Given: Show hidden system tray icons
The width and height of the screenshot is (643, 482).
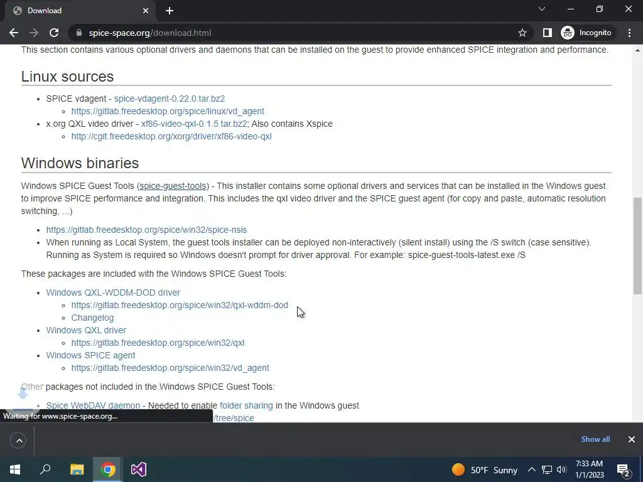Looking at the screenshot, I should 531,470.
